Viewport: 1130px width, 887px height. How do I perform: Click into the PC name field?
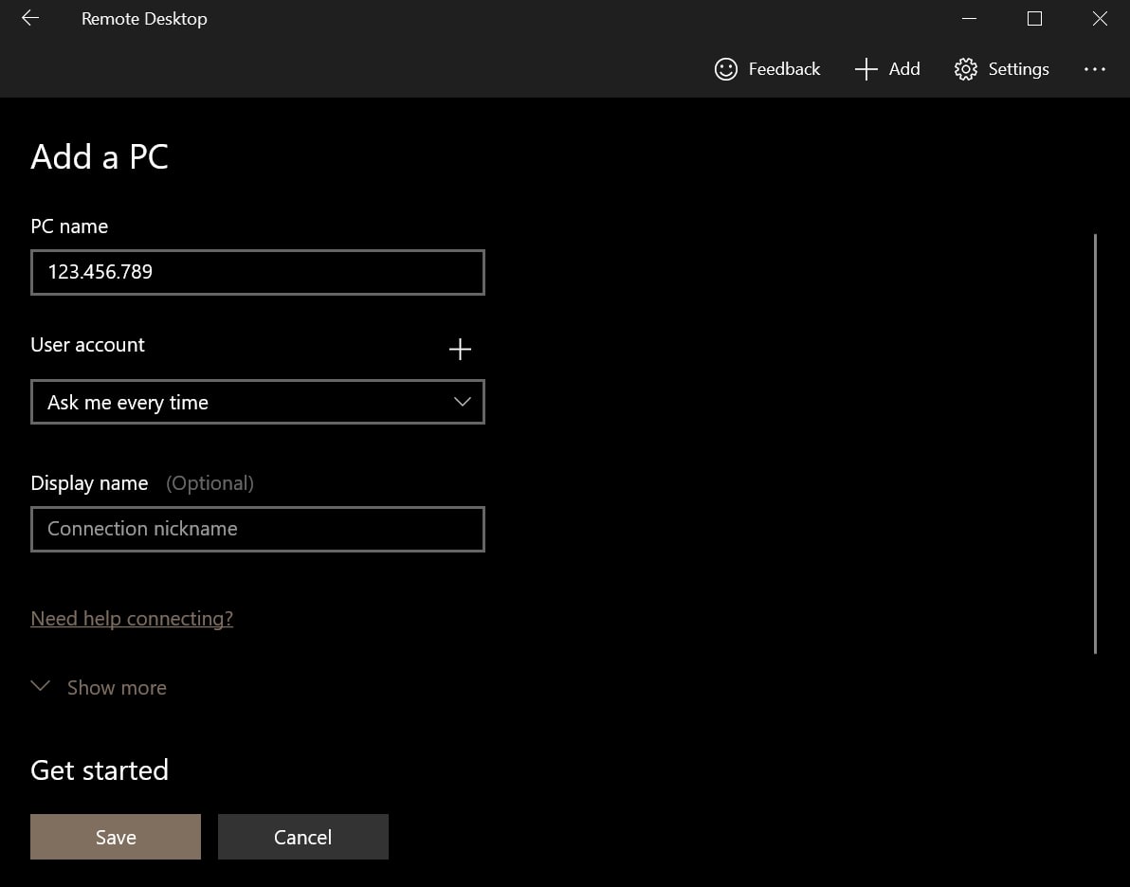click(x=257, y=272)
